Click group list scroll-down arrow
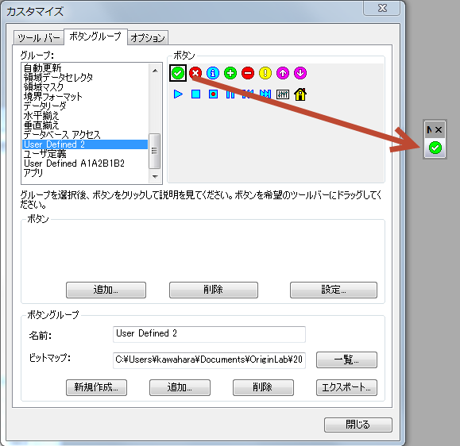Image resolution: width=460 pixels, height=446 pixels. pyautogui.click(x=155, y=177)
